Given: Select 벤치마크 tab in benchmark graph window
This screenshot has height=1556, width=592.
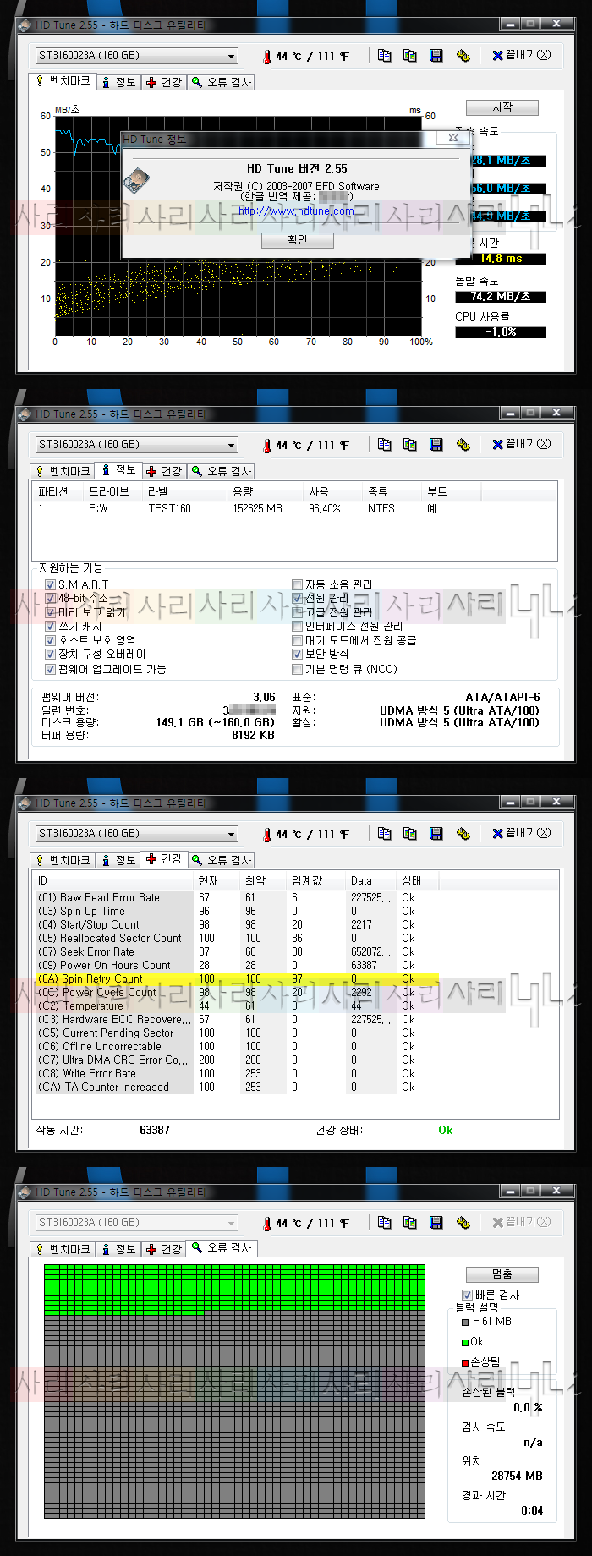Looking at the screenshot, I should (63, 81).
